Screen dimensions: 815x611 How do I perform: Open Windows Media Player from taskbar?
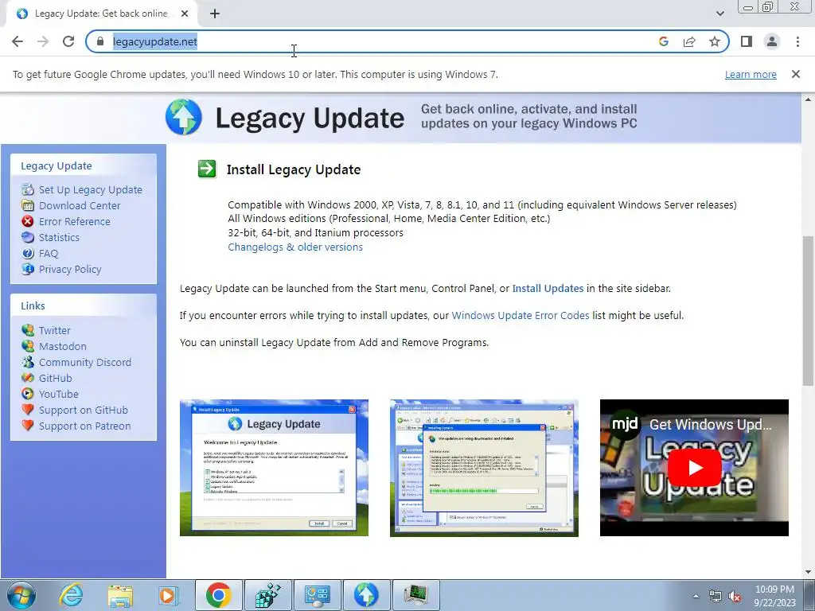167,595
